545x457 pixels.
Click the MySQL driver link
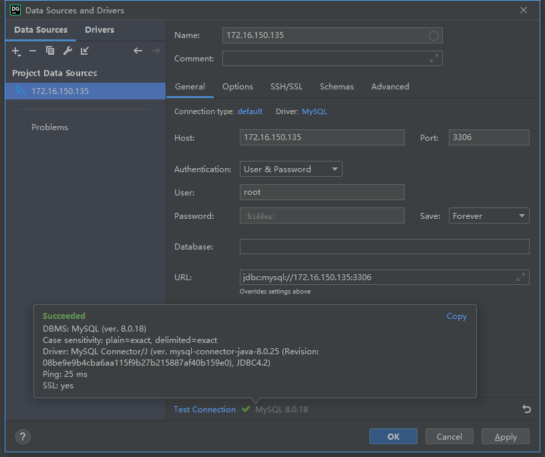pyautogui.click(x=314, y=111)
